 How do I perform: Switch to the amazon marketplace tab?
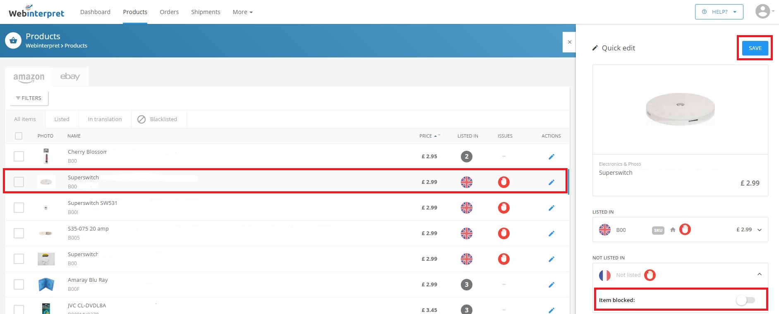pos(29,77)
